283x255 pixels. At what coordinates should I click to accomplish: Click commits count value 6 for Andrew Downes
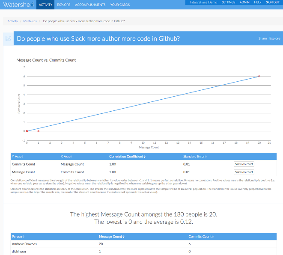(x=190, y=244)
